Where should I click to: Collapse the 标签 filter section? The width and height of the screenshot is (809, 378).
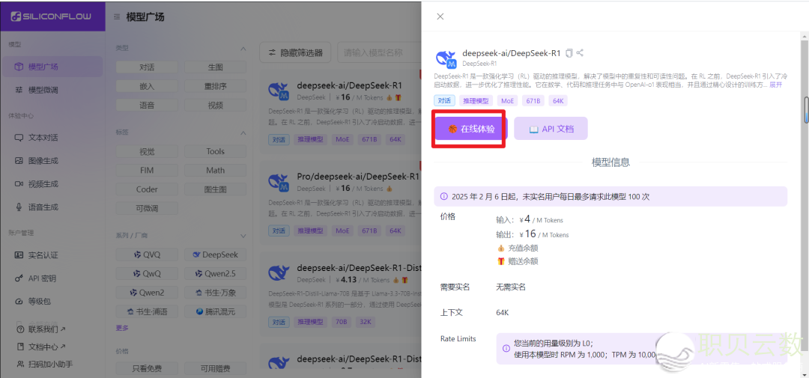pyautogui.click(x=243, y=133)
